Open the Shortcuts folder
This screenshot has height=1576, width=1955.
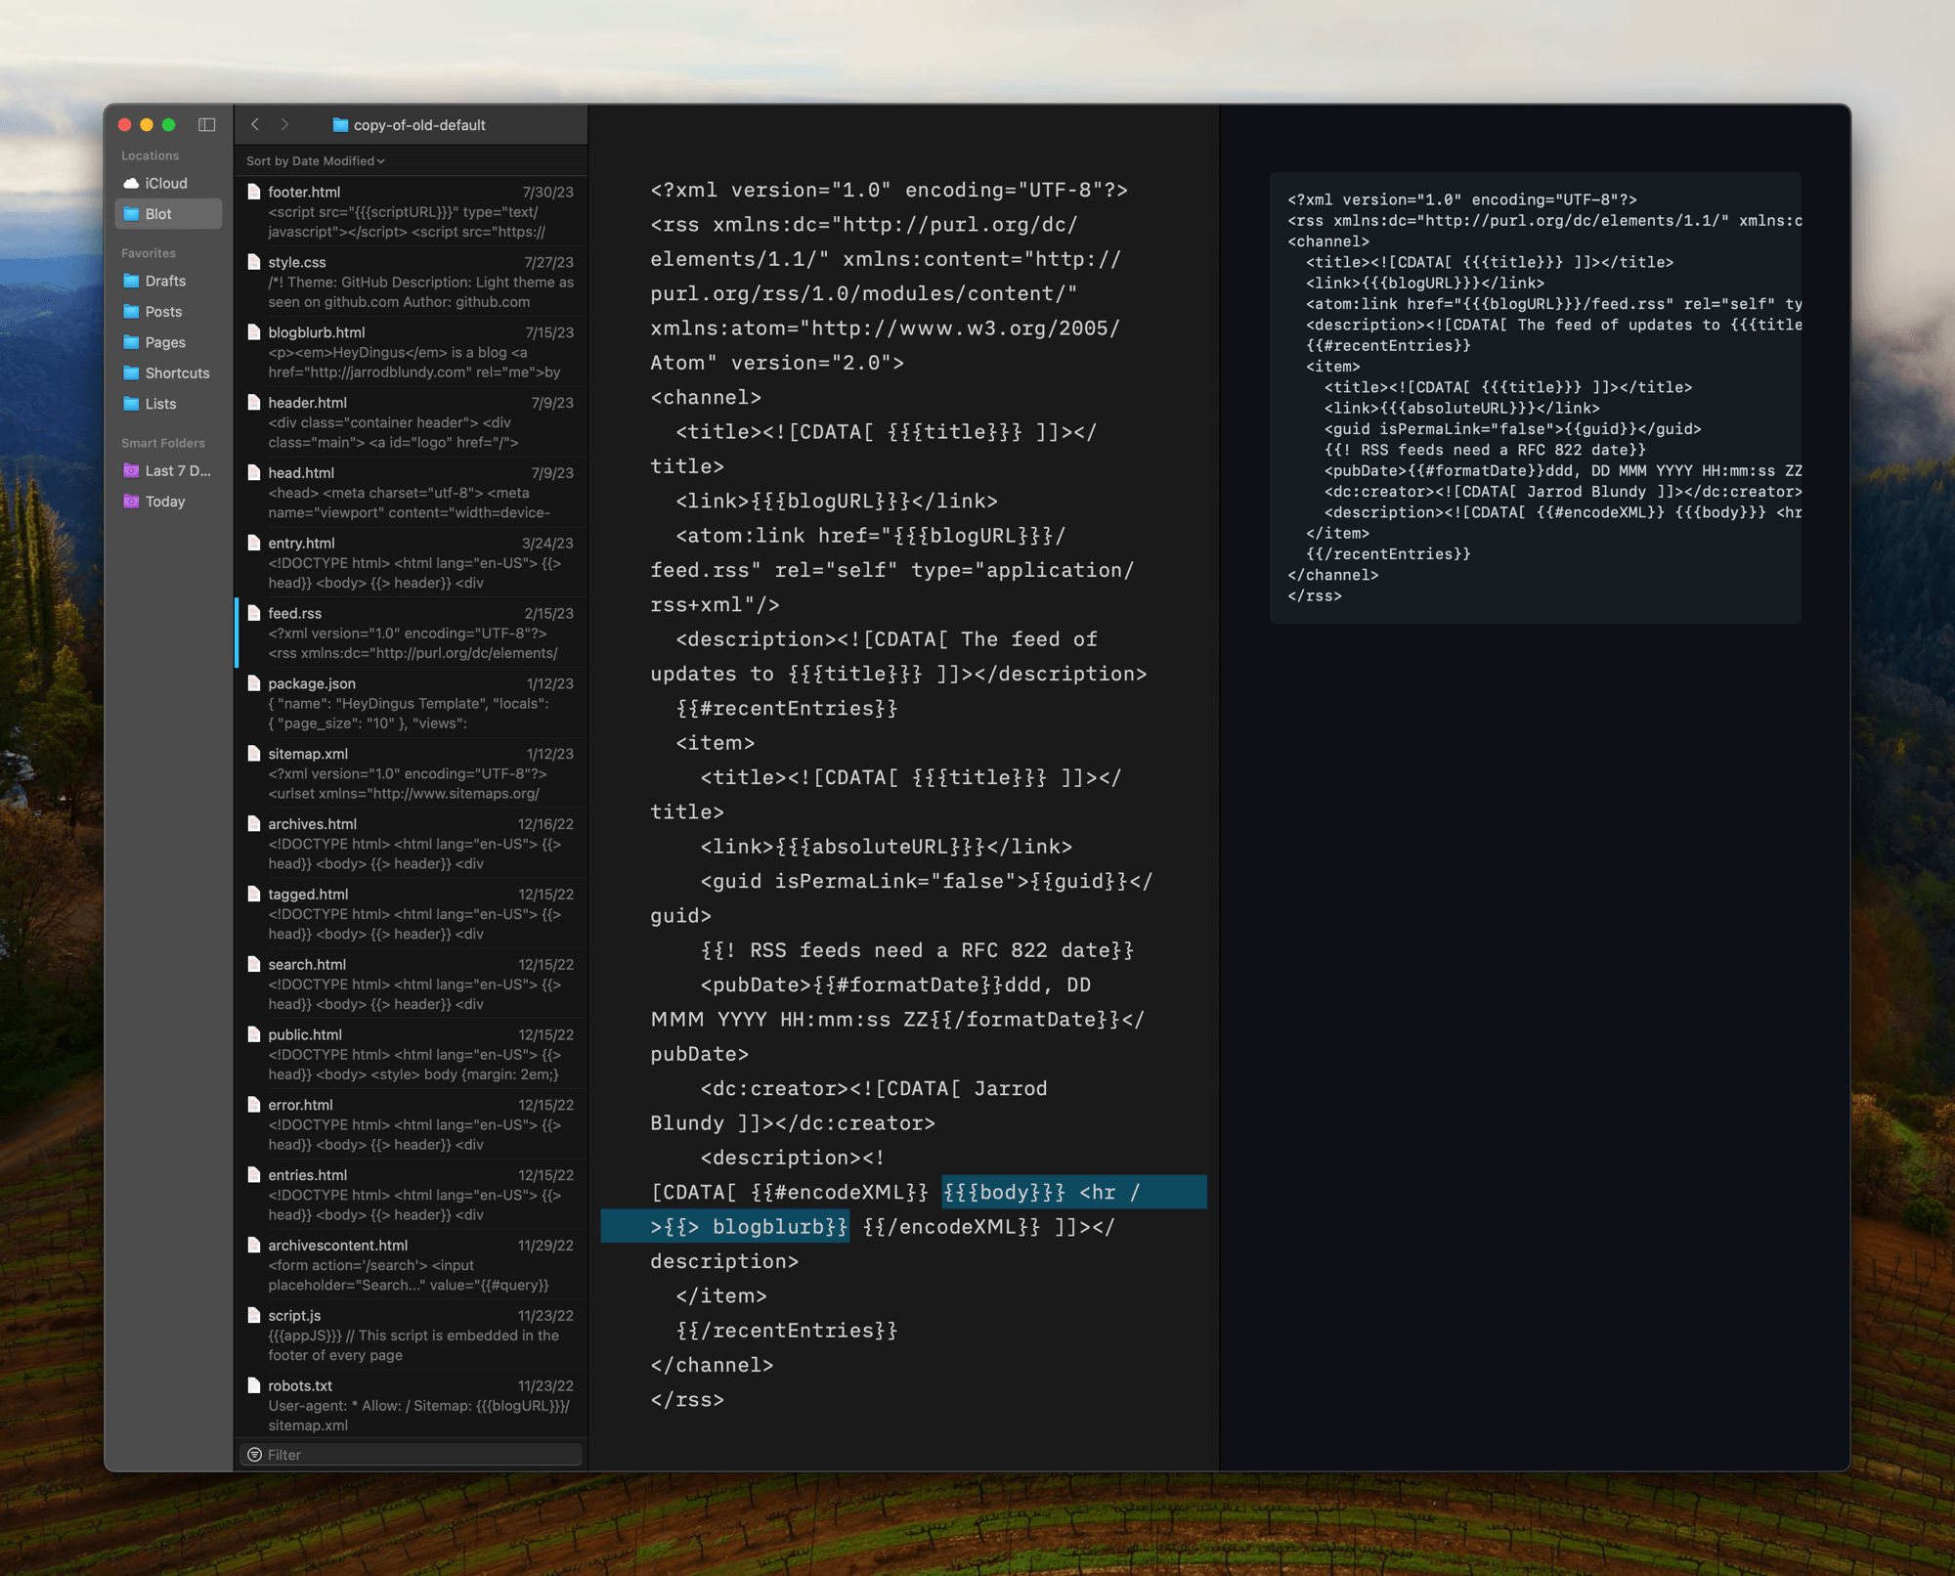click(x=168, y=373)
